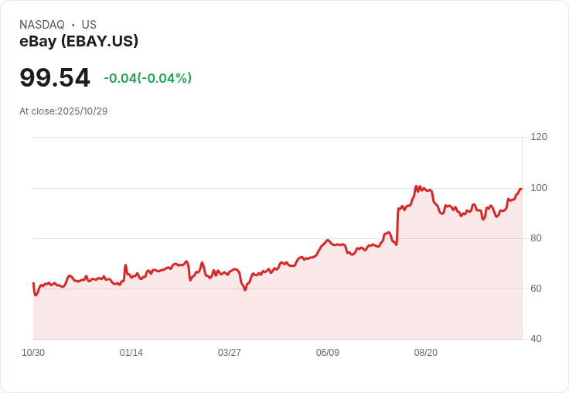
Task: Click the current price 99.54
Action: coord(55,77)
